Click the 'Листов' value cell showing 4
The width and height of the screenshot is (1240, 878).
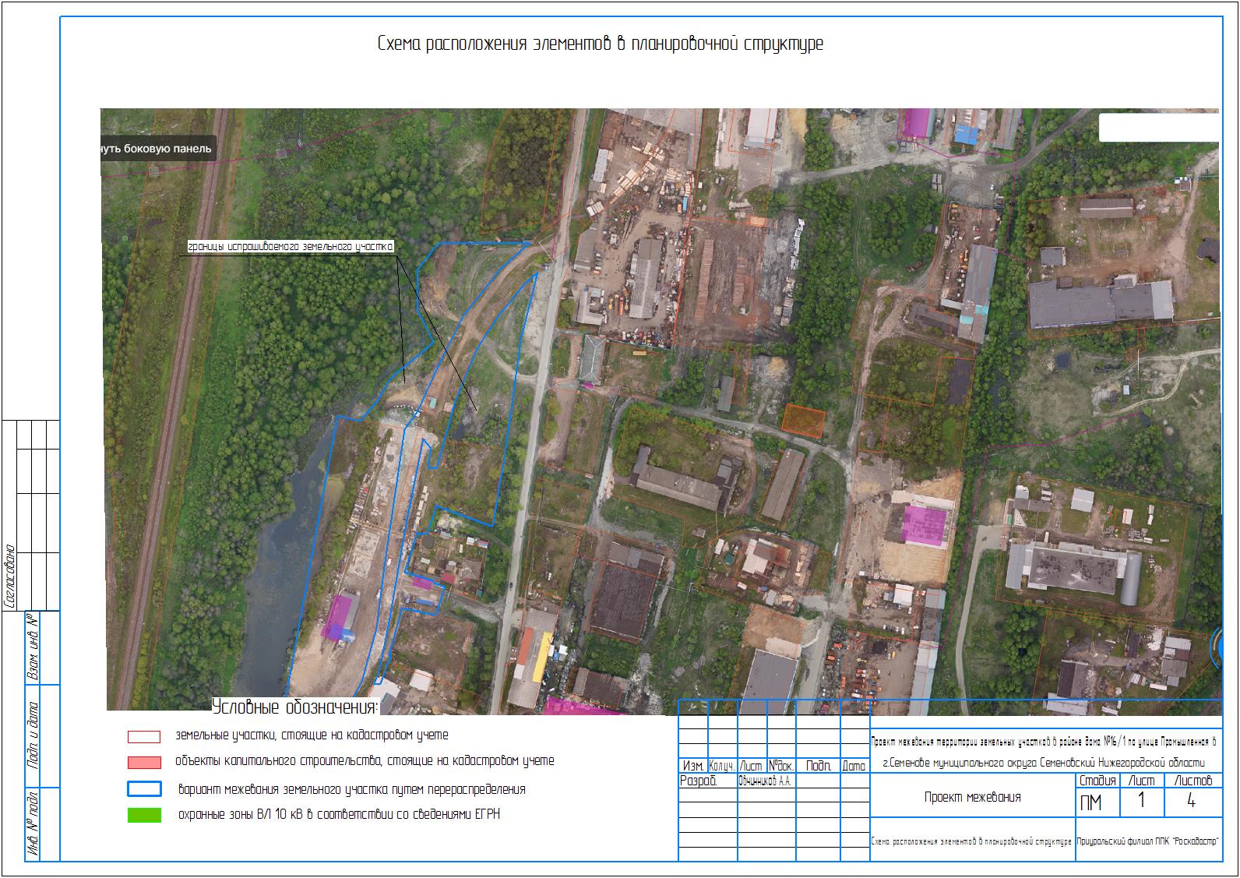click(1191, 802)
